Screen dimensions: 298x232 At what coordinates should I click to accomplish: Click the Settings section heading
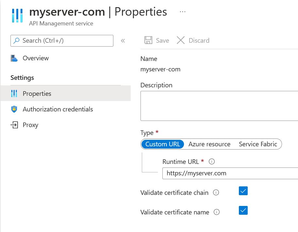(x=22, y=78)
